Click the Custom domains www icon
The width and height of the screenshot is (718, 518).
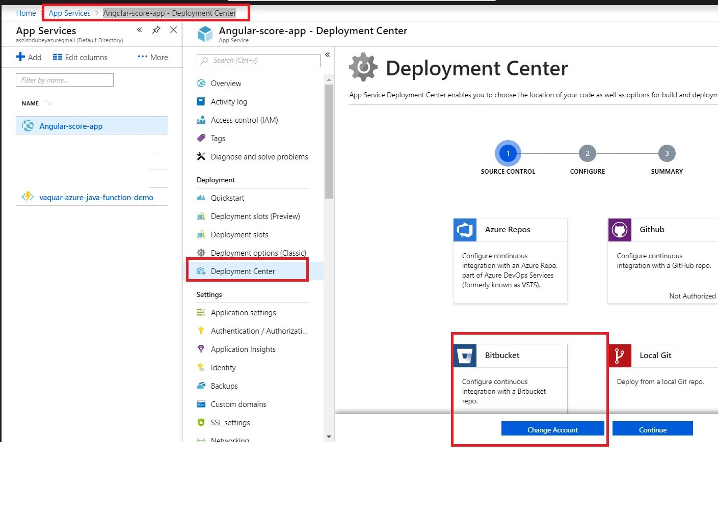pyautogui.click(x=201, y=404)
